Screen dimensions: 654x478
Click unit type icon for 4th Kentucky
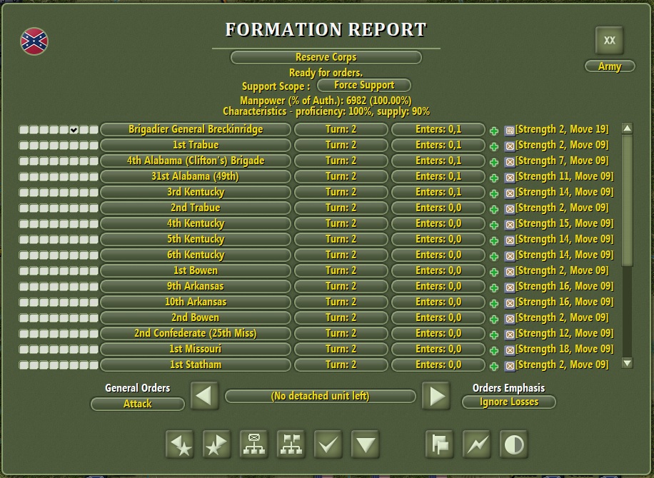point(510,225)
